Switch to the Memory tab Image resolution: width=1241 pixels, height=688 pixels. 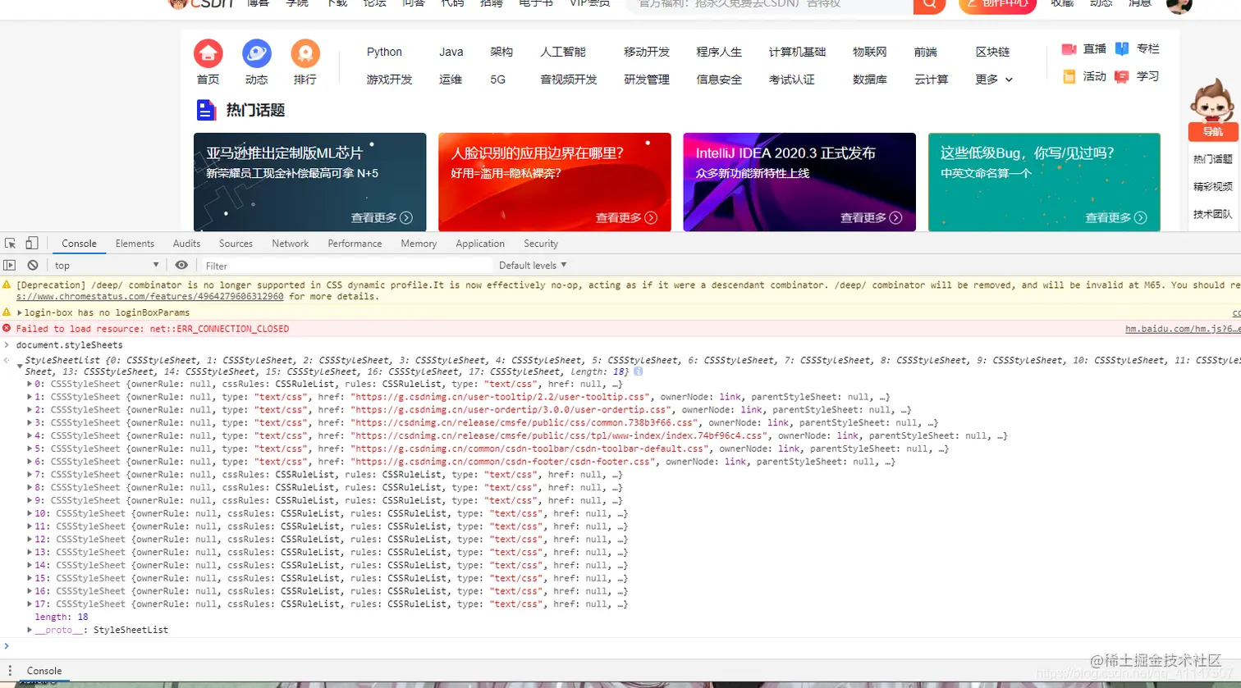(419, 244)
